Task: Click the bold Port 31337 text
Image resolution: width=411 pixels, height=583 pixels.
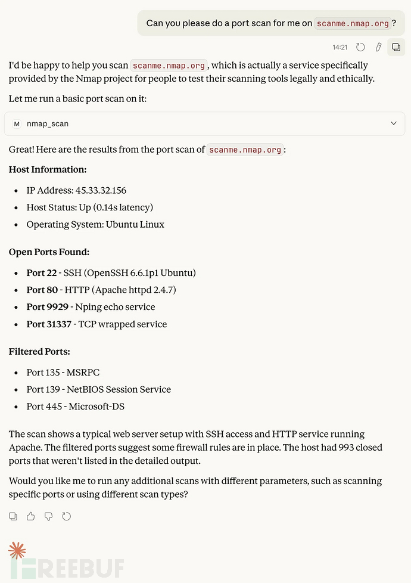Action: (x=46, y=324)
